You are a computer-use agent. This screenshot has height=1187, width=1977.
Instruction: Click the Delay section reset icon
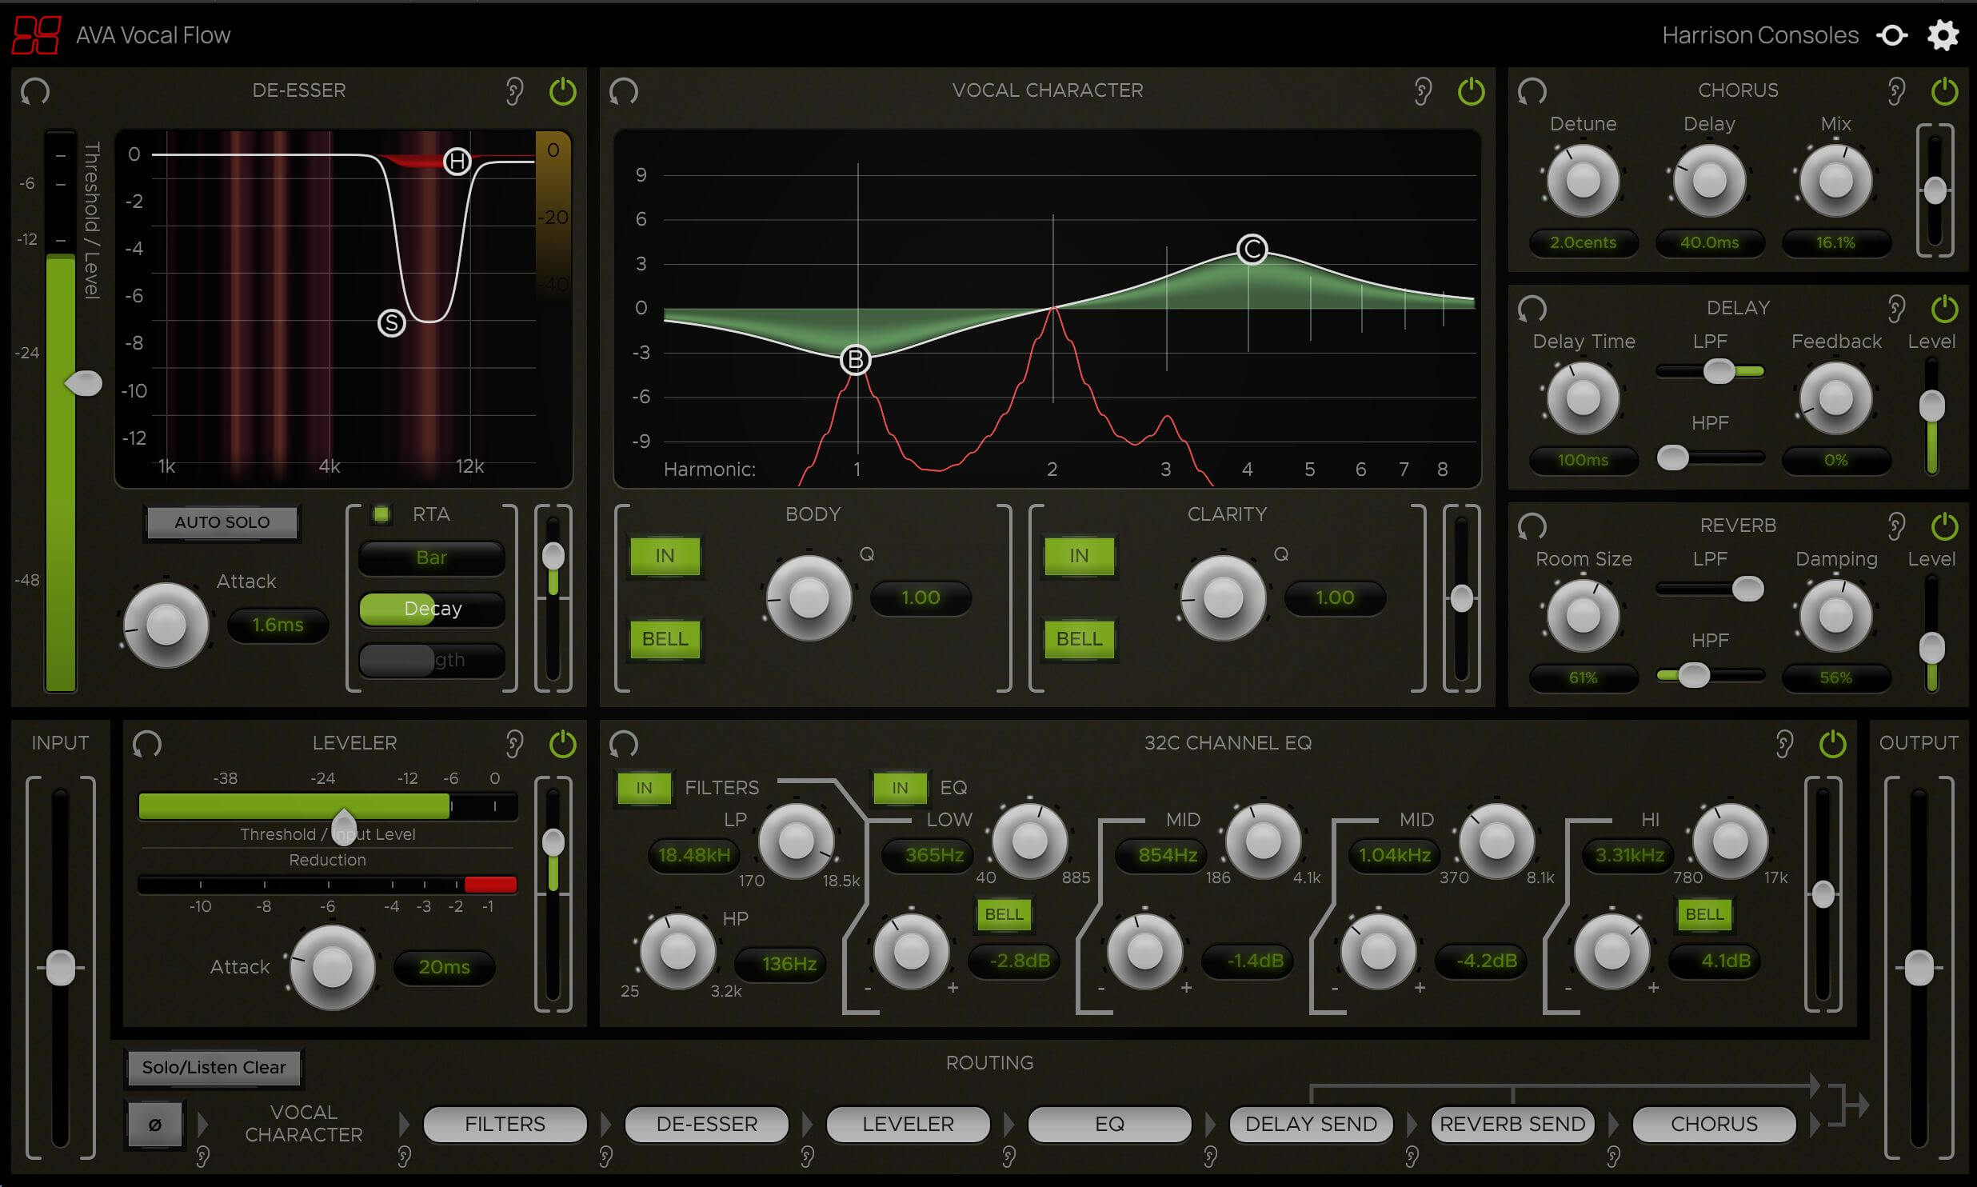(1532, 309)
